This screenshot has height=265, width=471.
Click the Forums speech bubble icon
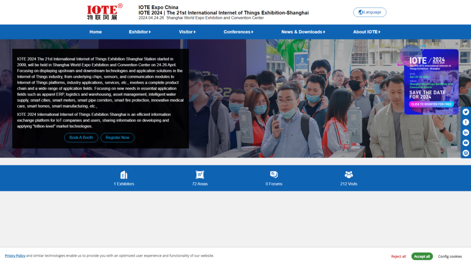(x=274, y=174)
